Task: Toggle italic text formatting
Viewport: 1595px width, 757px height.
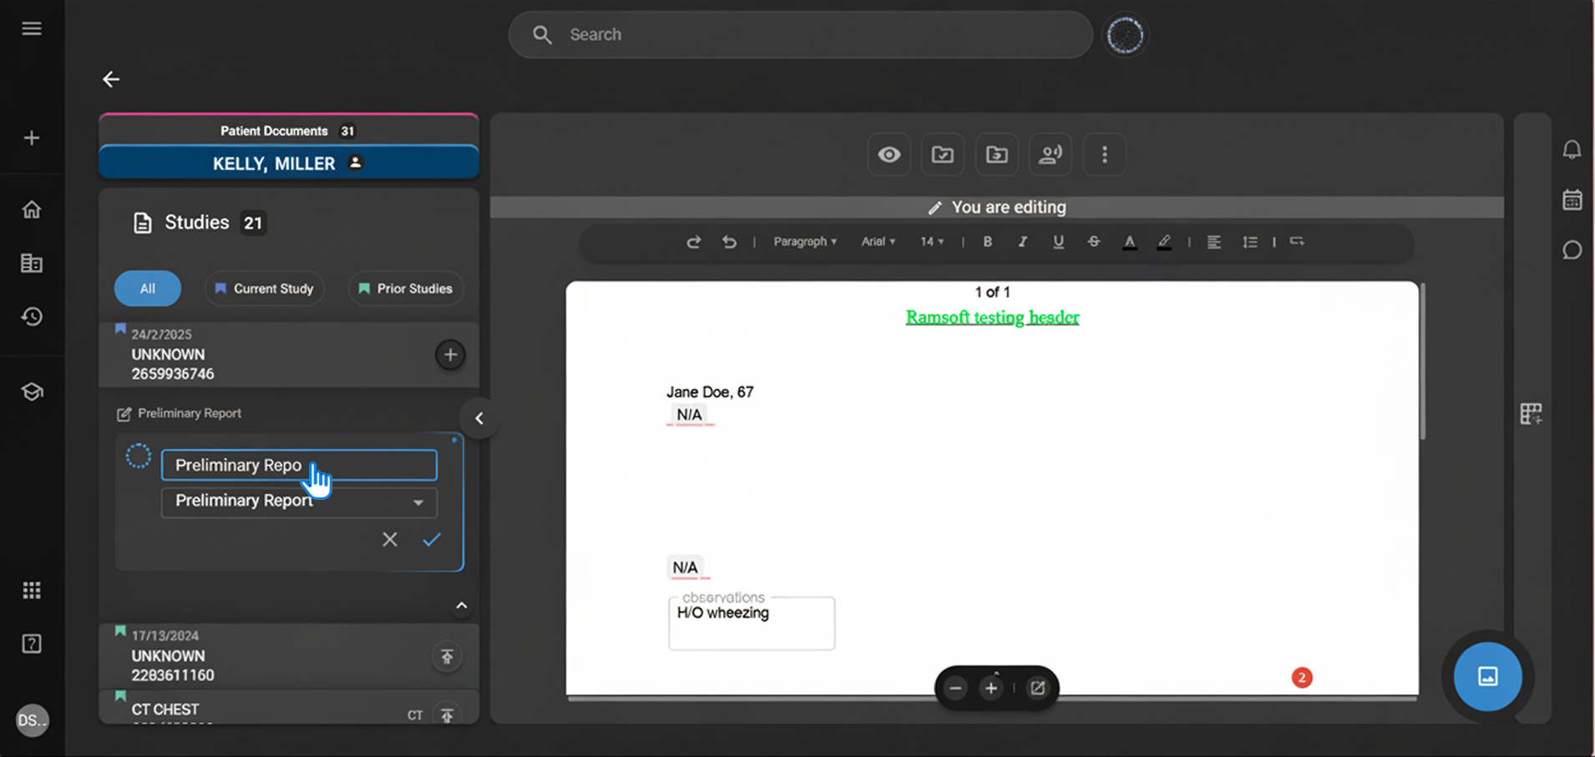Action: 1022,242
